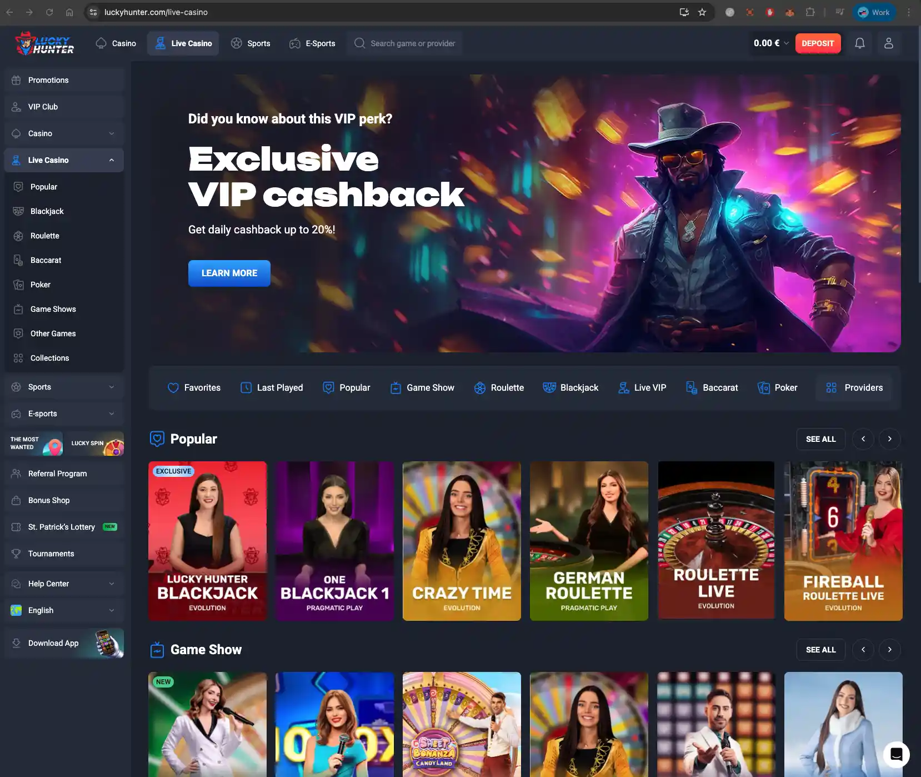The height and width of the screenshot is (777, 921).
Task: Click the browser reload icon
Action: point(49,12)
